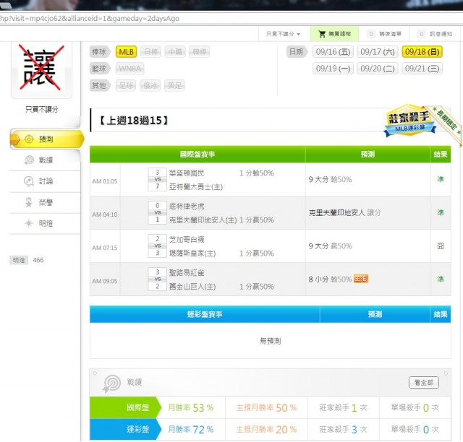Click the 明燈 lamp icon in sidebar

29,223
